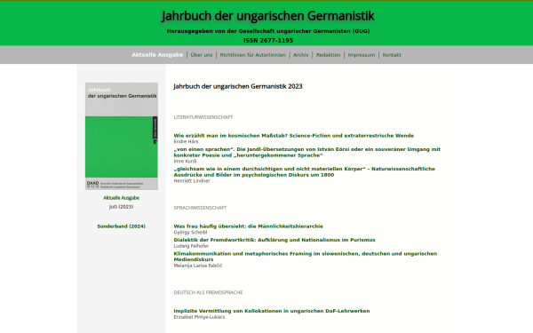Open the article on Jandl-Übersetzungen von István Eörsi
Viewport: 533px width, 333px height.
(x=307, y=152)
